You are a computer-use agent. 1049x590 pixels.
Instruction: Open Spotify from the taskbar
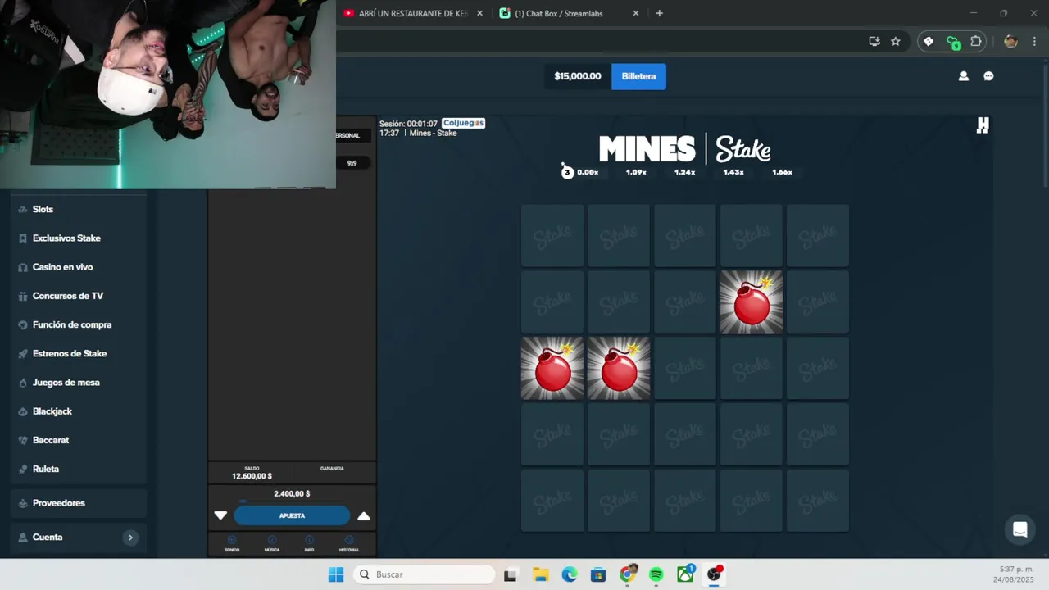coord(656,574)
